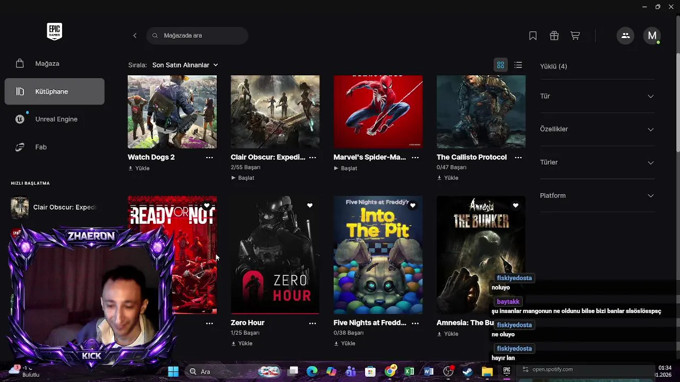680x382 pixels.
Task: Open Mağaza in the sidebar
Action: click(x=54, y=64)
